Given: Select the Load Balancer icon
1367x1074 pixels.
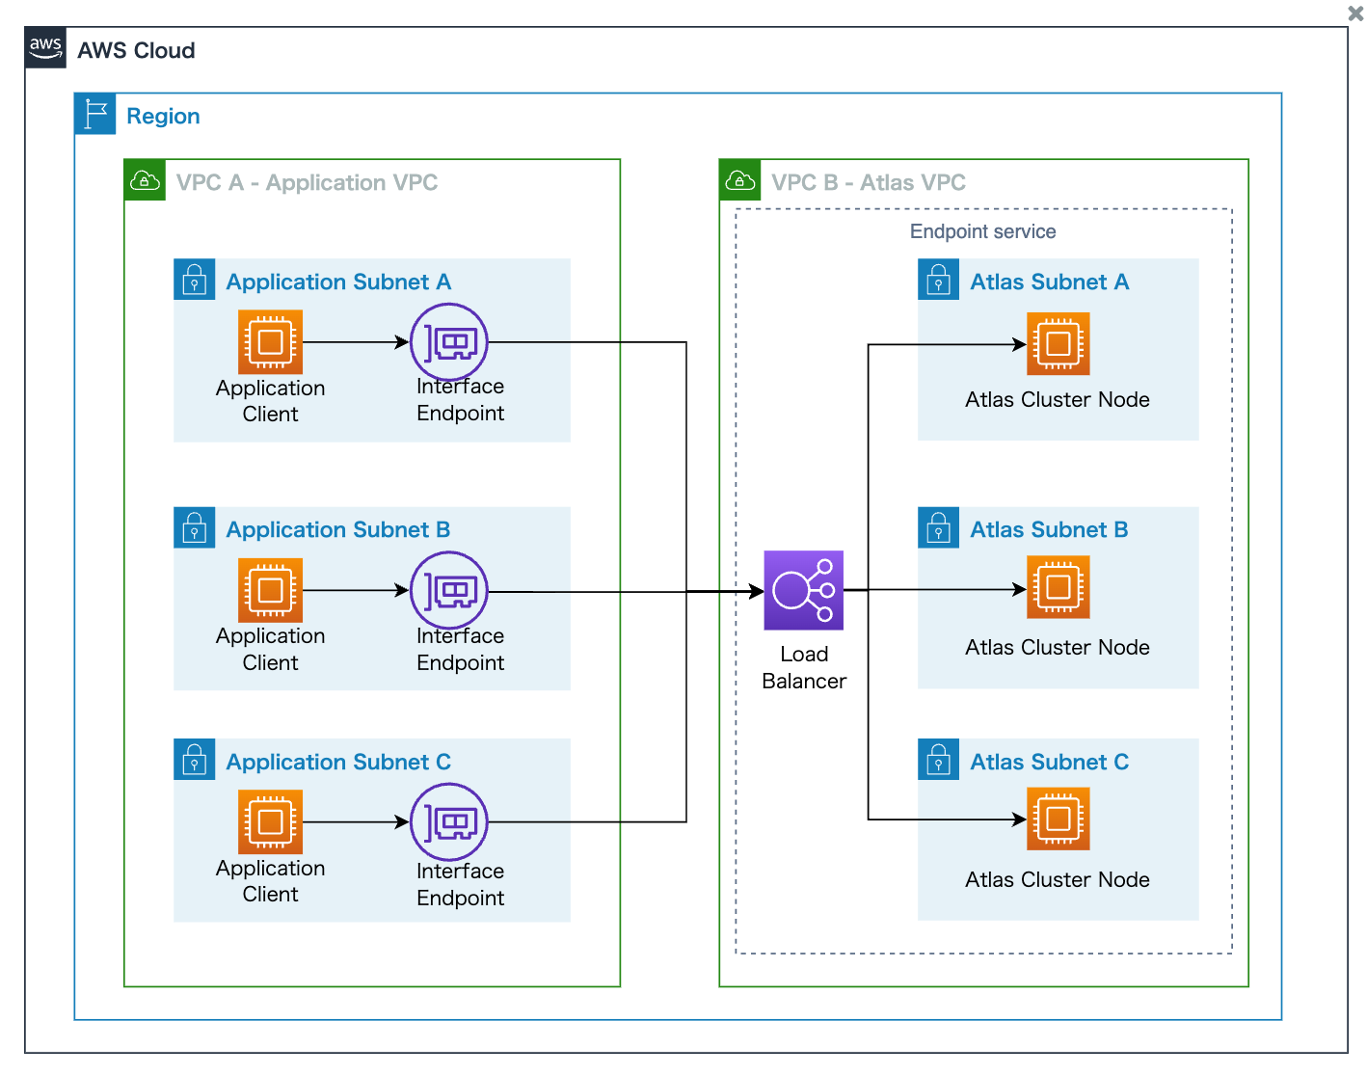Looking at the screenshot, I should point(803,590).
